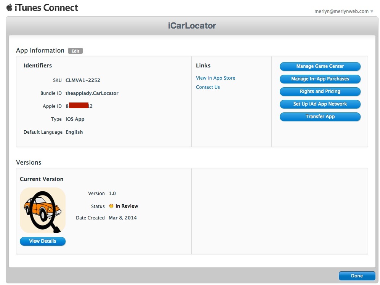This screenshot has height=285, width=380.
Task: Click the Identifiers heading
Action: tap(38, 66)
